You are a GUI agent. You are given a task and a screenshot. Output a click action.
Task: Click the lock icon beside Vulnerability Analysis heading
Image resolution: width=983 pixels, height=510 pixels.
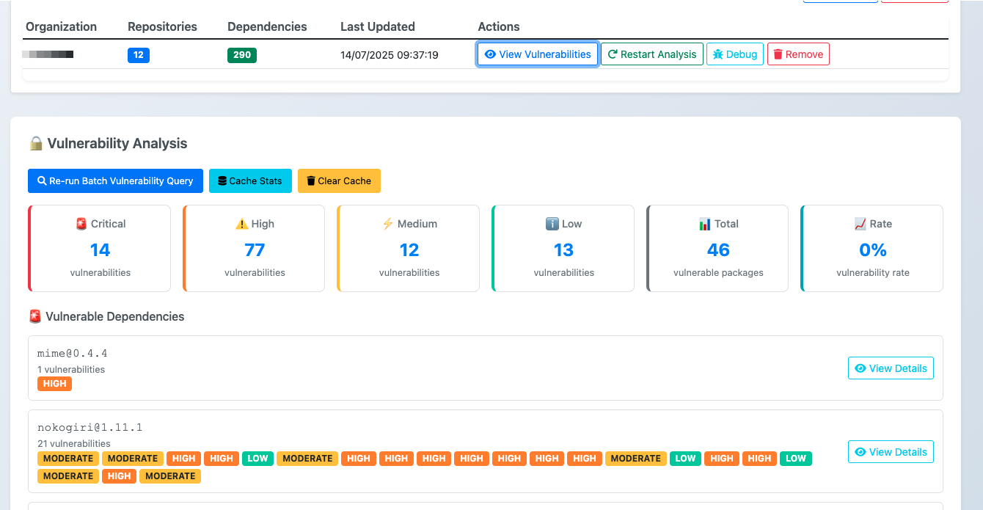tap(35, 144)
